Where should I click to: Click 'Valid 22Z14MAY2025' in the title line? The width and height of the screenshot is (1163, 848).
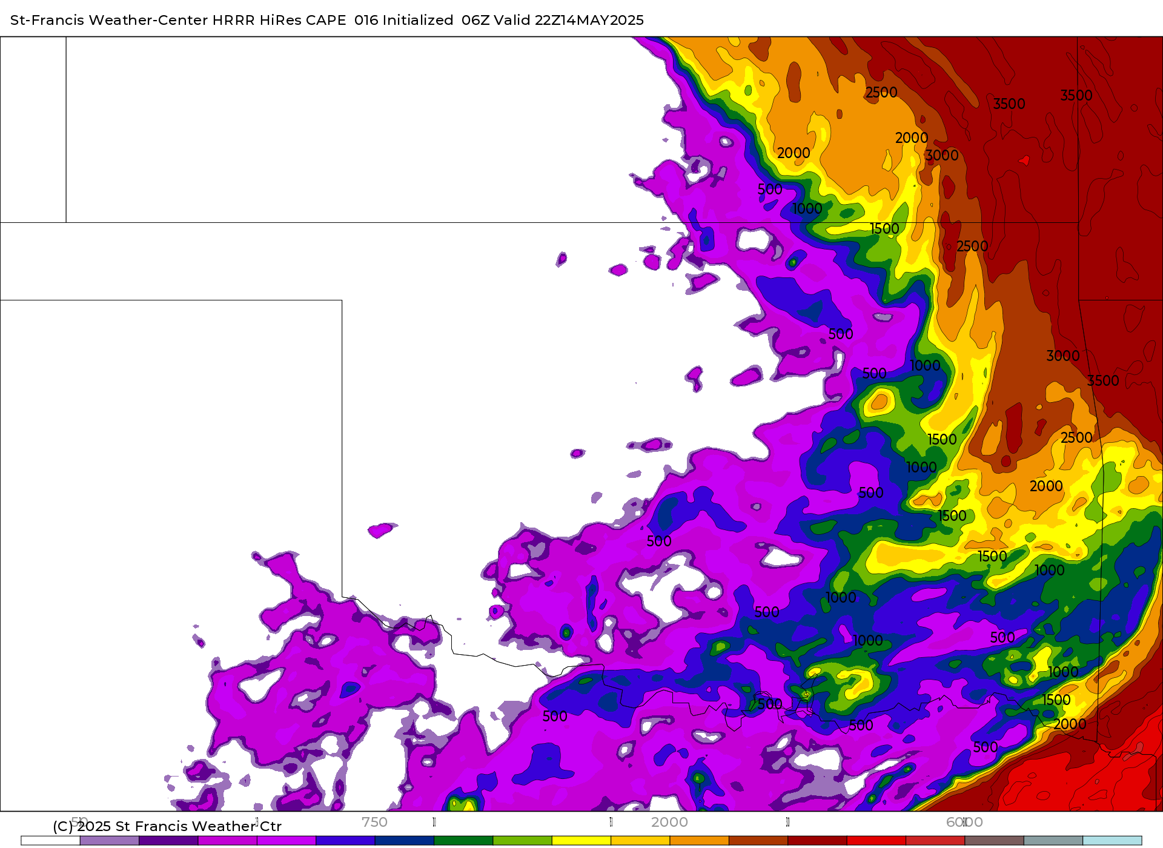(569, 20)
